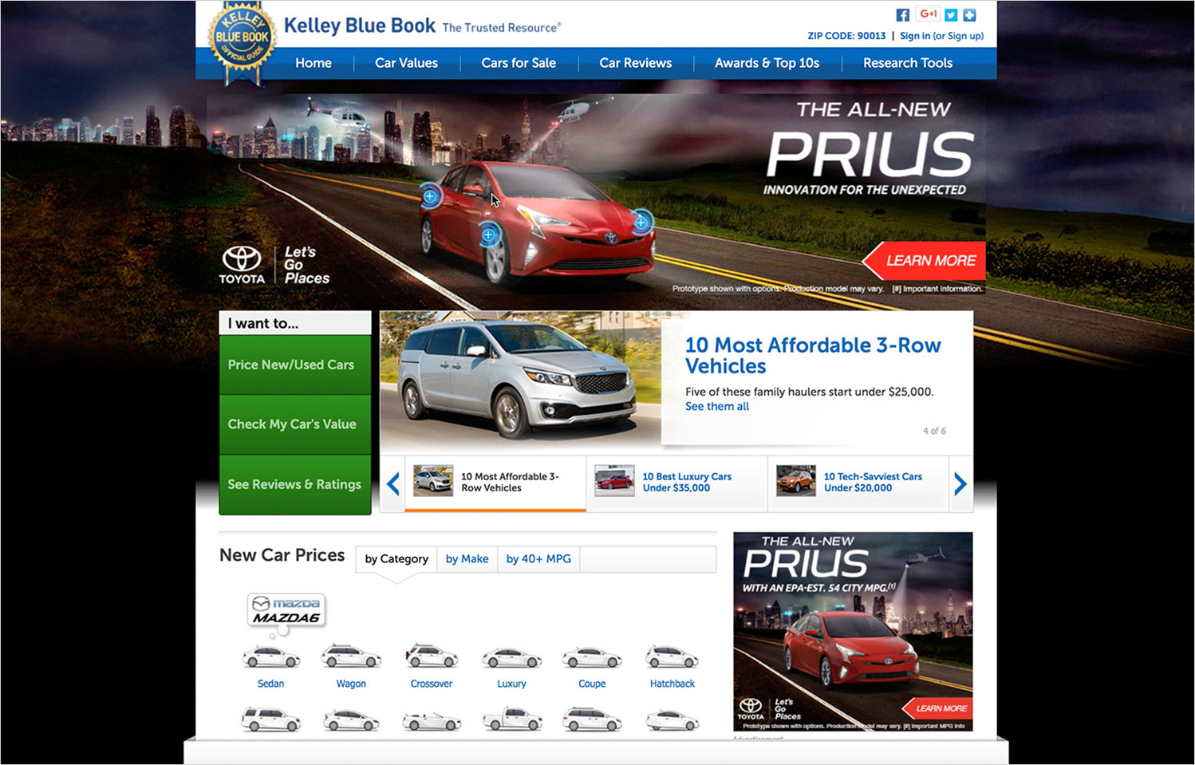Click the Twitter share icon
Screen dimensions: 1195x765
(x=951, y=15)
